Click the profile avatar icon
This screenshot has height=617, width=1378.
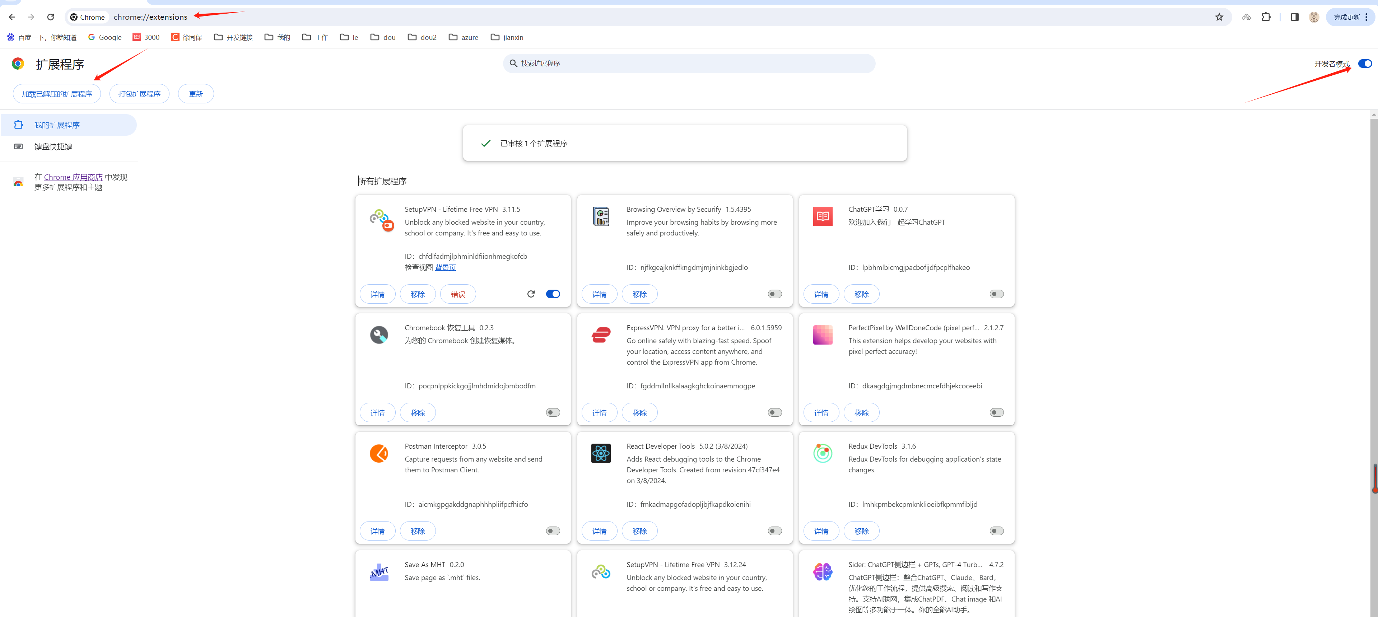tap(1313, 17)
